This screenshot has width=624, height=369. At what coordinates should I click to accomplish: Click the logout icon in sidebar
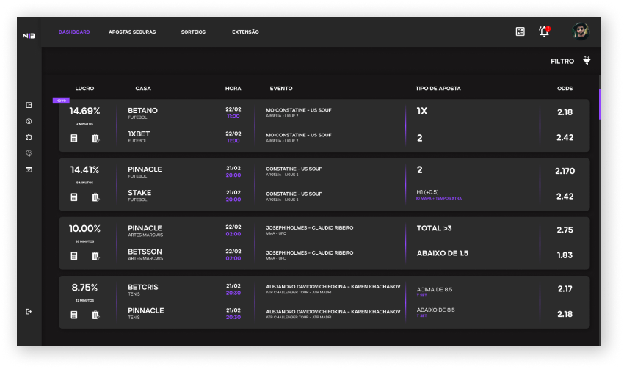pos(29,312)
